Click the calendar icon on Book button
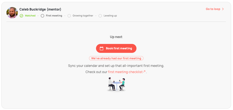Image resolution: width=233 pixels, height=110 pixels. click(101, 49)
